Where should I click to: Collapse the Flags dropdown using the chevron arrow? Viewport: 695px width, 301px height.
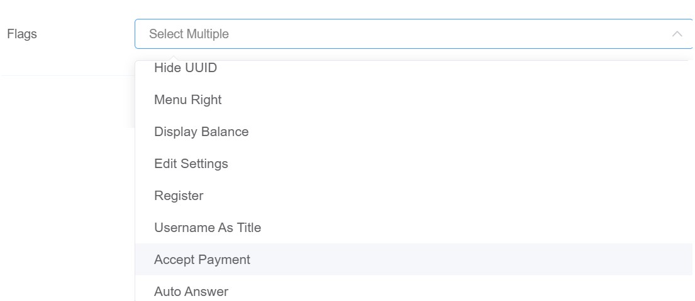[x=677, y=34]
